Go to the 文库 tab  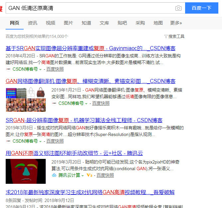104,23
